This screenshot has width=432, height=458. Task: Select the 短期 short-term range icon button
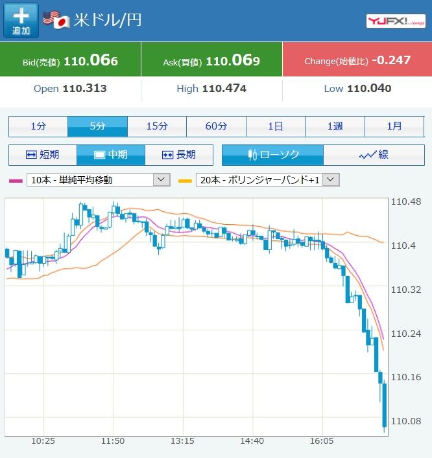(43, 155)
